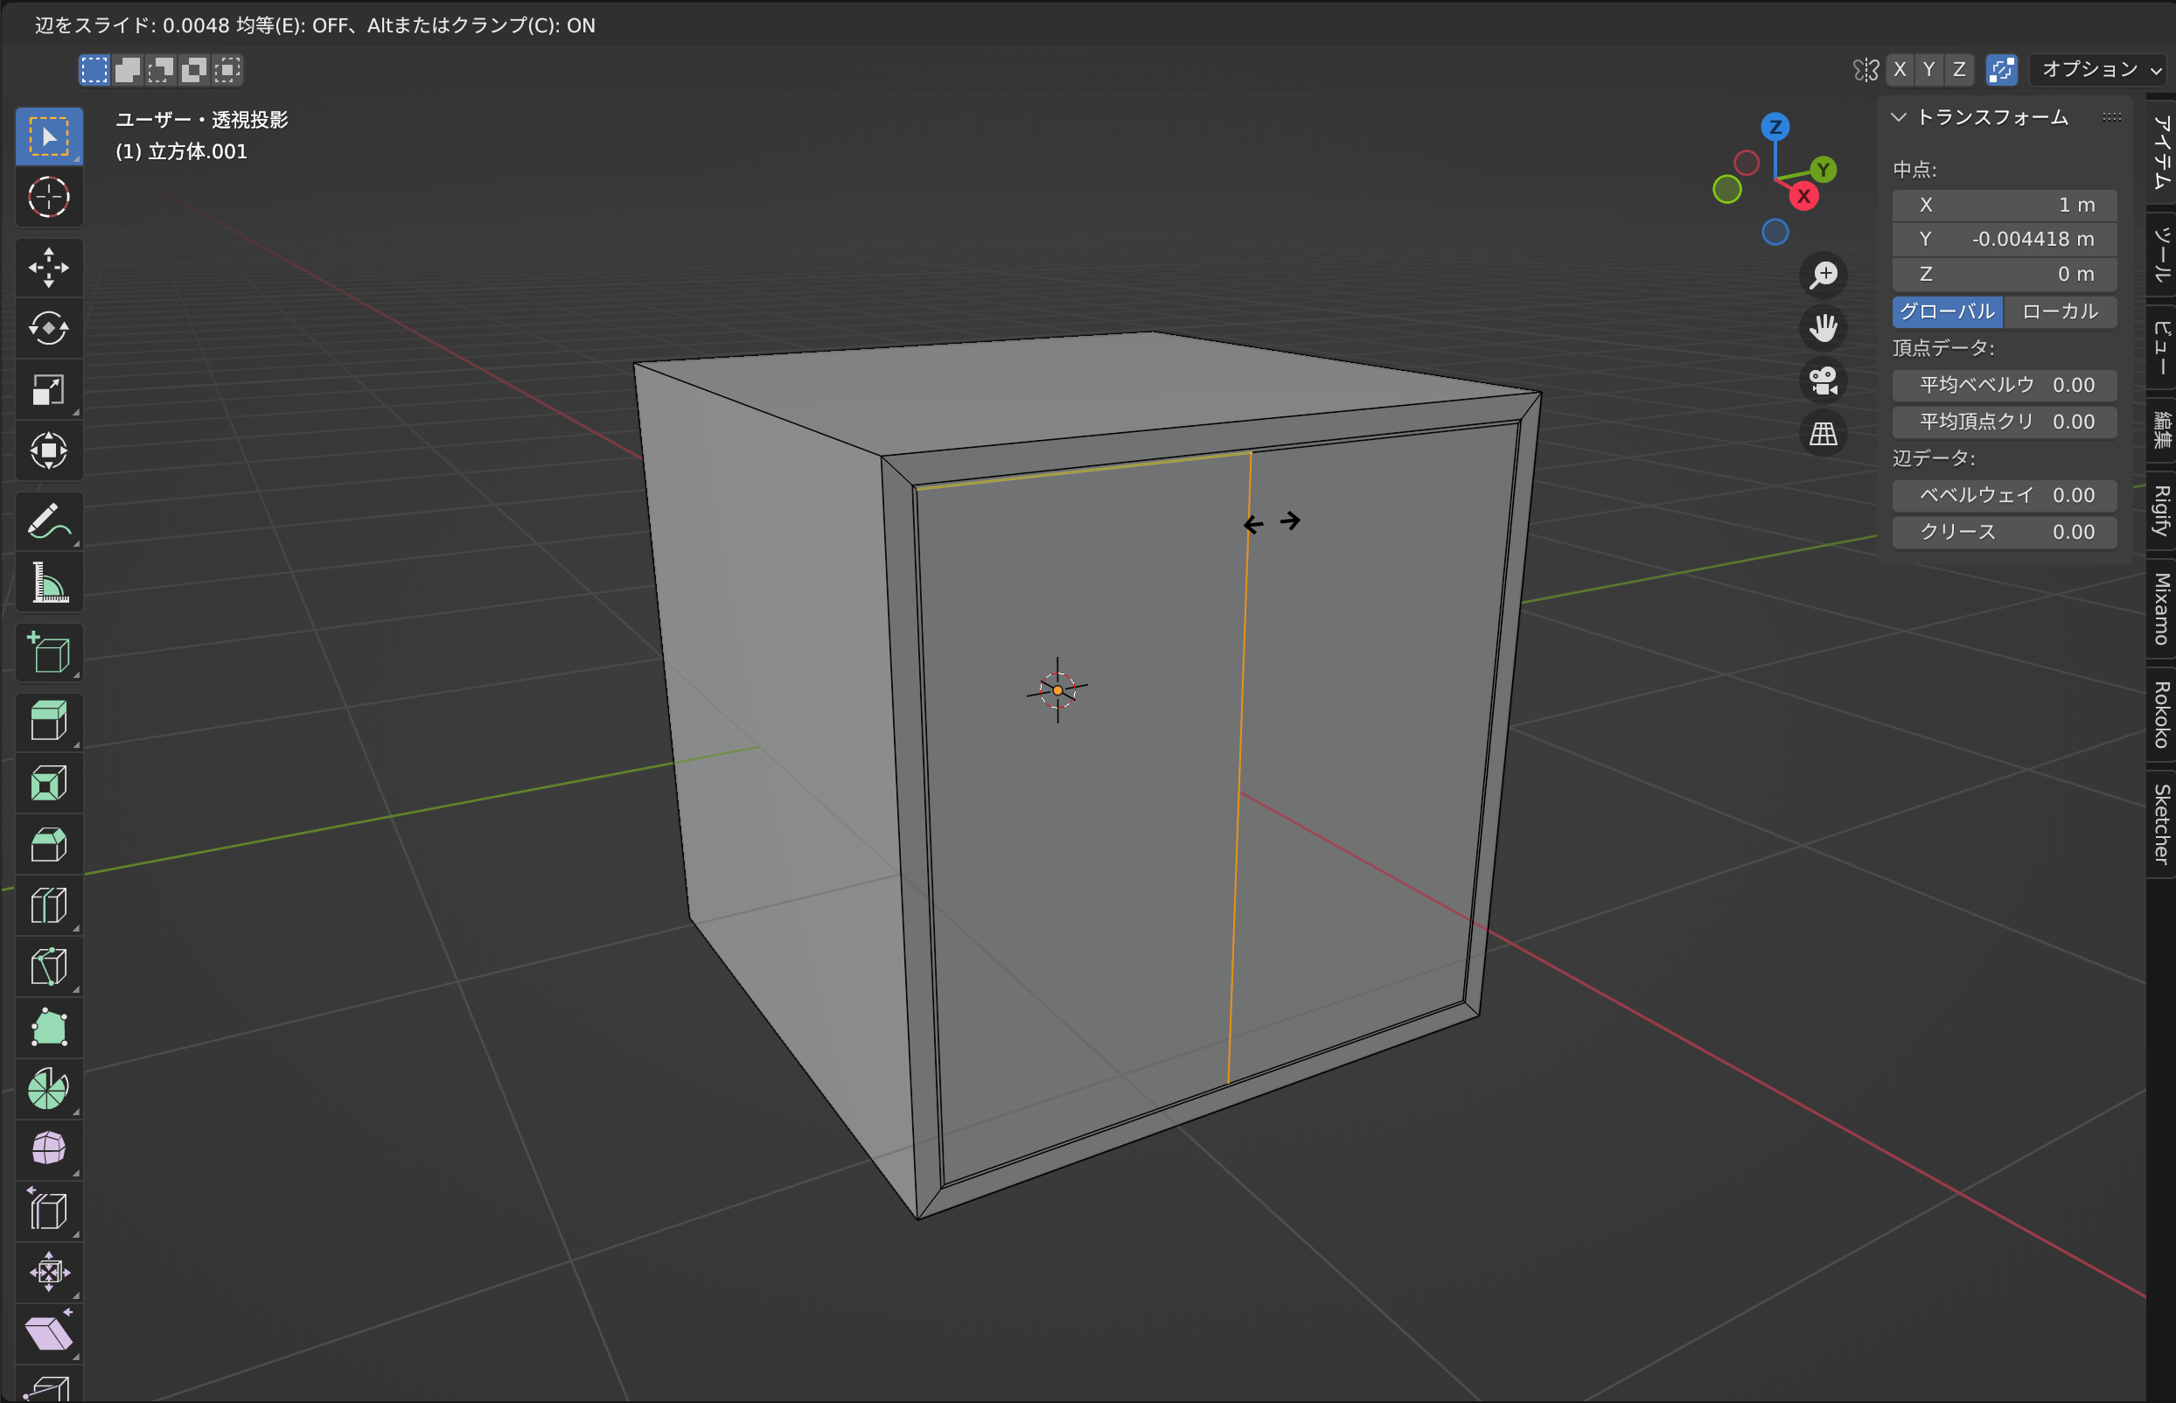Viewport: 2176px width, 1403px height.
Task: Select the Spin tool
Action: tap(49, 1089)
